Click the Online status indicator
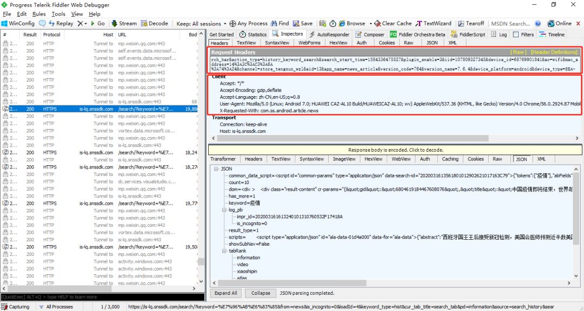This screenshot has height=311, width=584. click(560, 23)
